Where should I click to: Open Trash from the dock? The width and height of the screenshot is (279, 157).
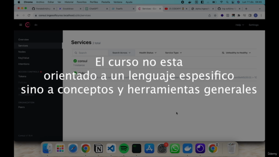[231, 148]
